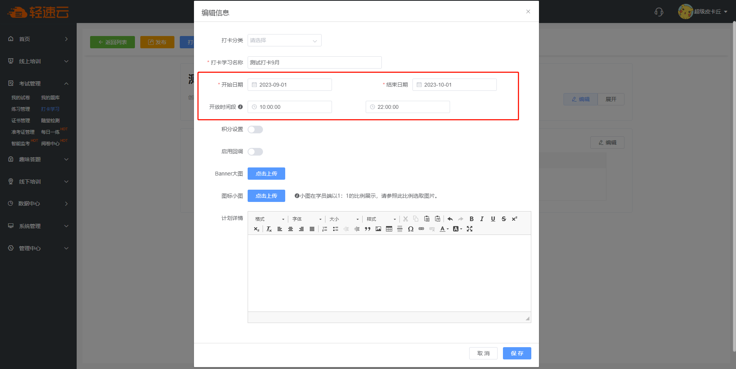
Task: Open the 字体 font dropdown
Action: (307, 219)
